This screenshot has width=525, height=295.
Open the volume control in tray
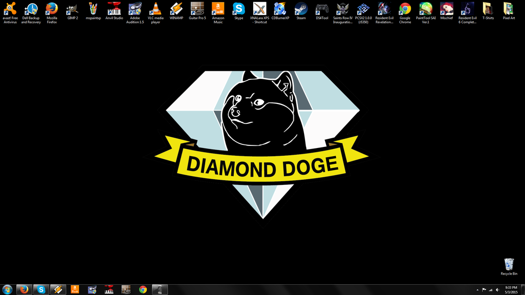tap(497, 290)
